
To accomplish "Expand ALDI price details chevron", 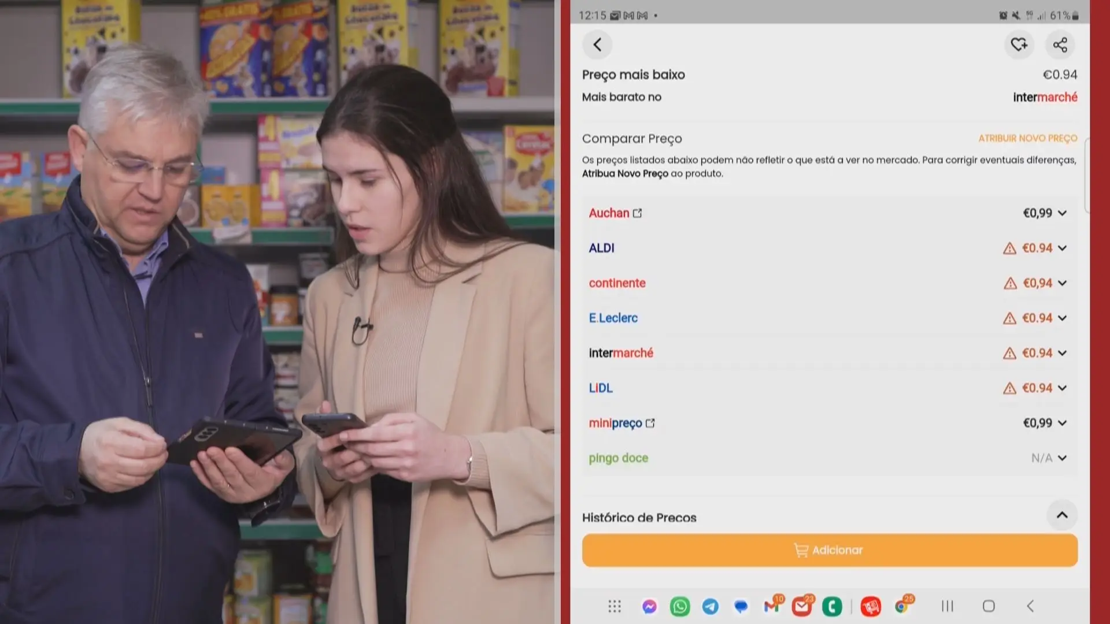I will tap(1062, 248).
